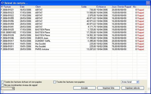Click the horizontal scrollbar left arrow
151x94 pixels.
[x=2, y=92]
